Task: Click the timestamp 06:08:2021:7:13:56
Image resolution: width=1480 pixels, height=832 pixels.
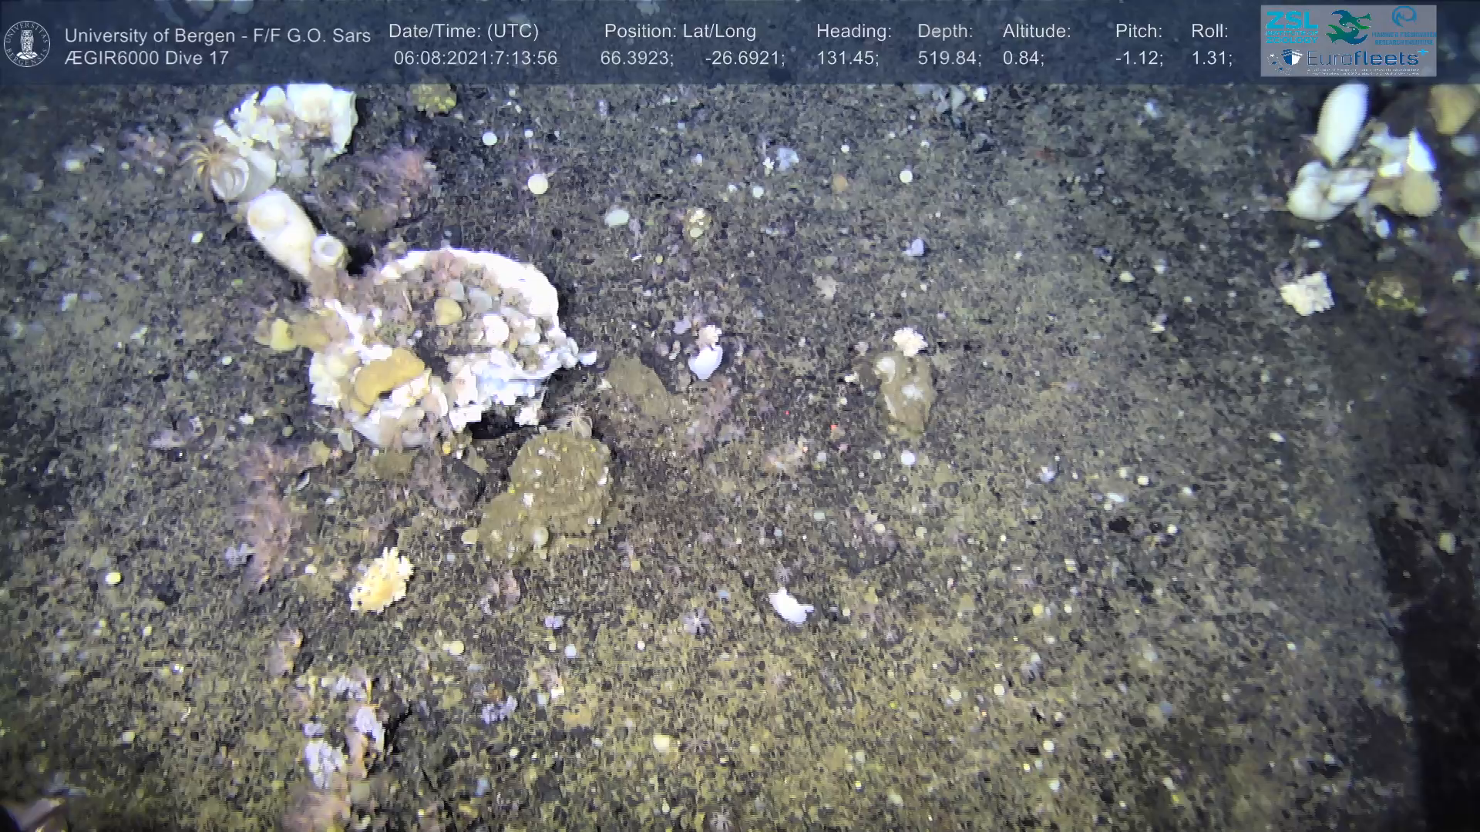Action: (x=475, y=59)
